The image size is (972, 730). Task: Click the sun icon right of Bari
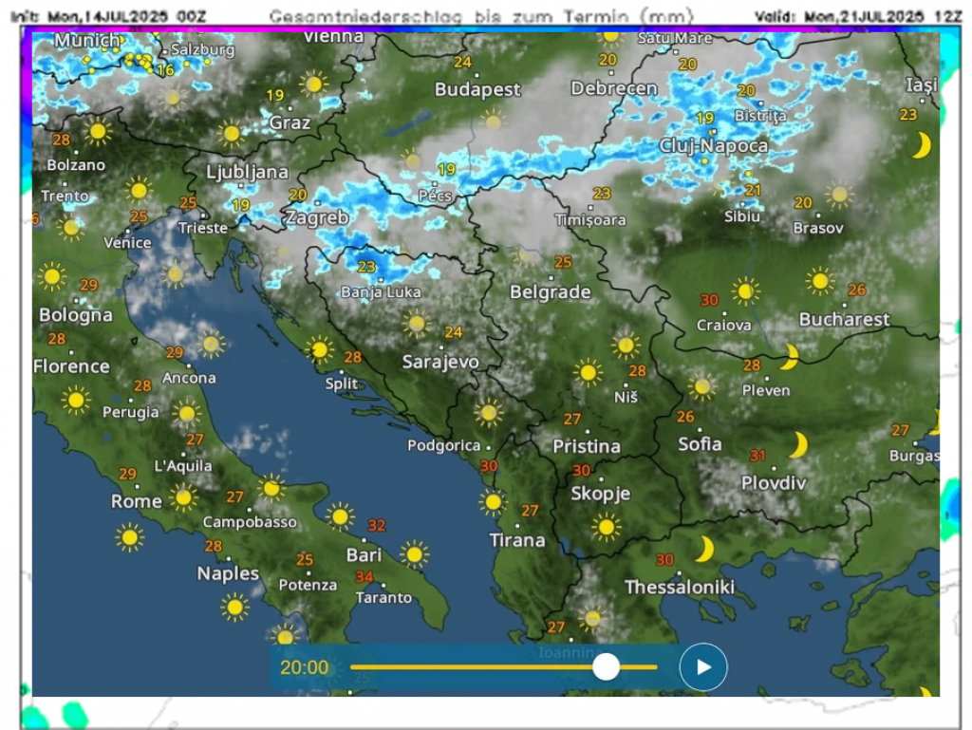[x=414, y=554]
